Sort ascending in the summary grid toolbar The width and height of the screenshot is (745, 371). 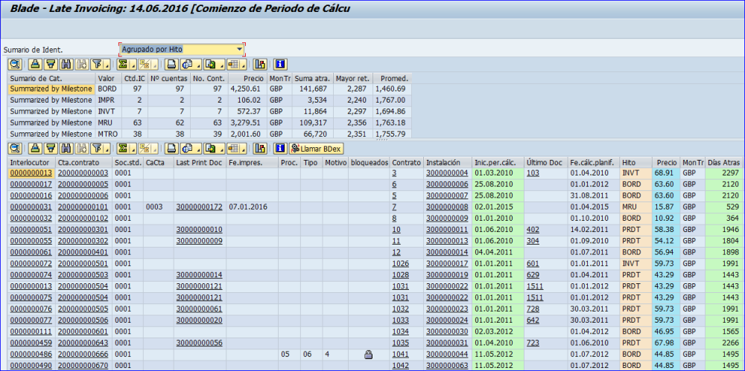(35, 64)
